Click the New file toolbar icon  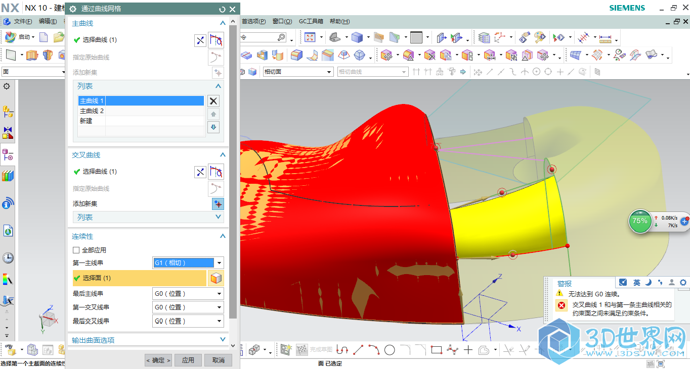coord(44,37)
